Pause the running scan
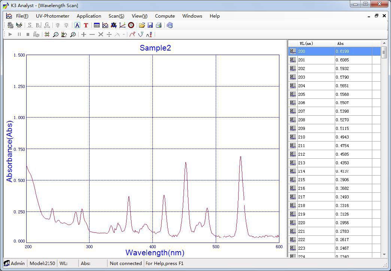Viewport: 391px width, 271px height. 19,34
